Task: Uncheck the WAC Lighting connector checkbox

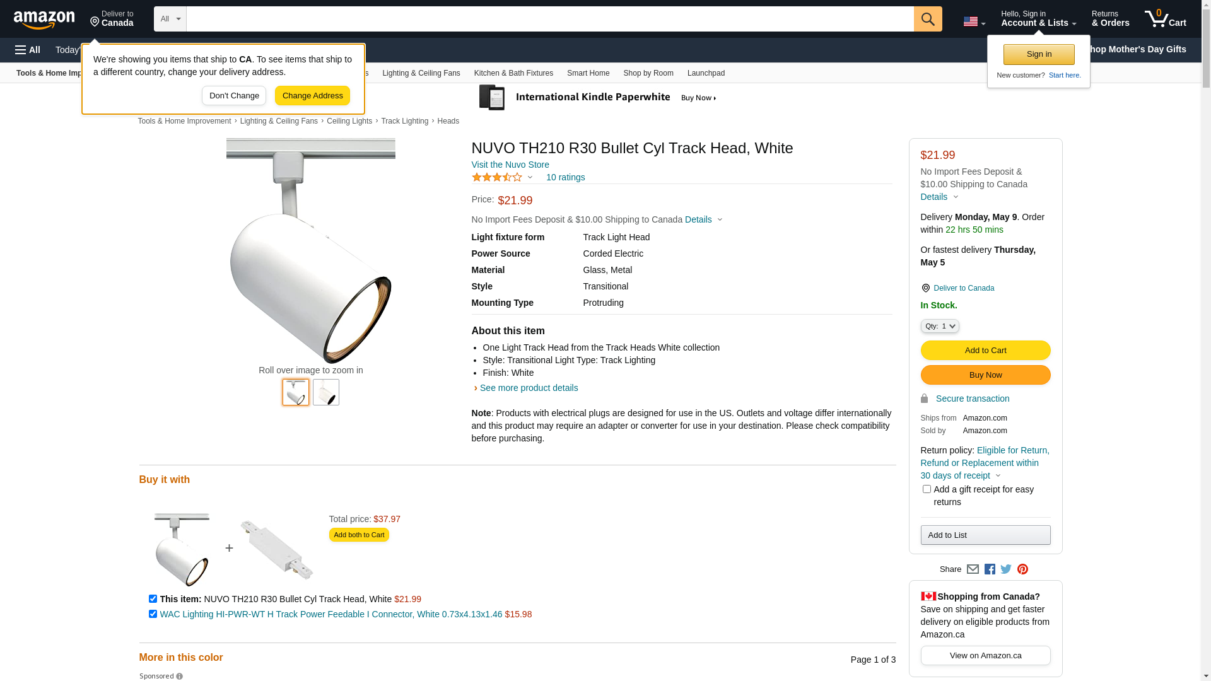Action: coord(153,614)
